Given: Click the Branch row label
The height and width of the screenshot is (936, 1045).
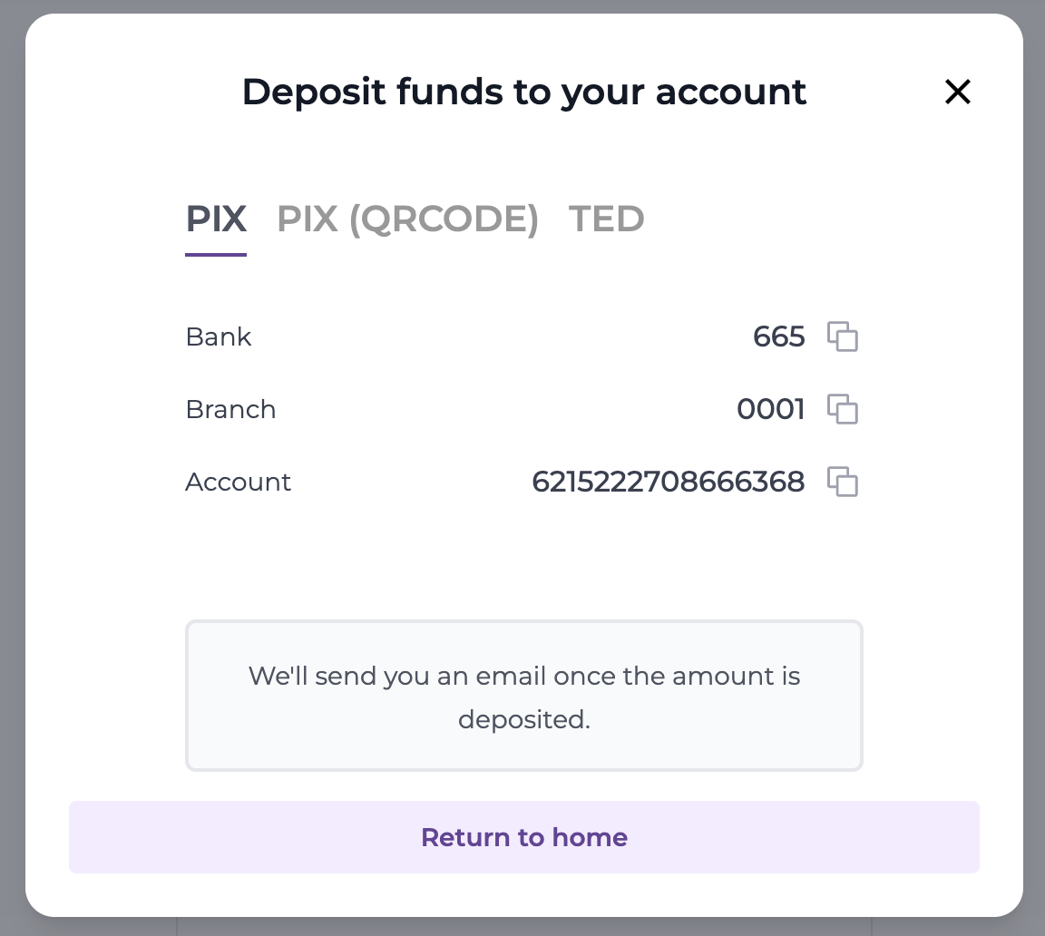Looking at the screenshot, I should 230,409.
